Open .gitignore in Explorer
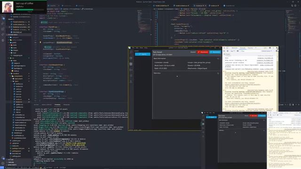The height and width of the screenshot is (169, 301). click(16, 143)
